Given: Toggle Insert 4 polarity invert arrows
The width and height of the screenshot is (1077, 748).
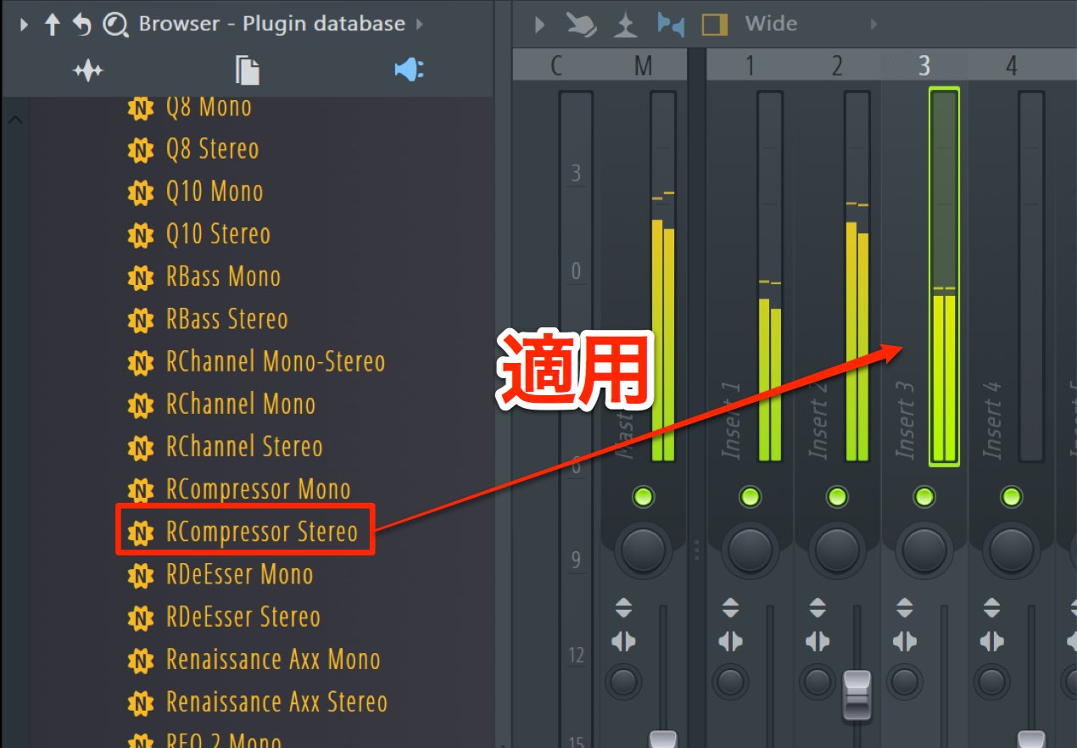Looking at the screenshot, I should pyautogui.click(x=991, y=608).
